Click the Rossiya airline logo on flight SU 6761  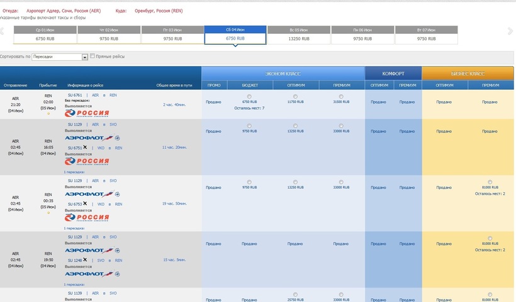87,113
